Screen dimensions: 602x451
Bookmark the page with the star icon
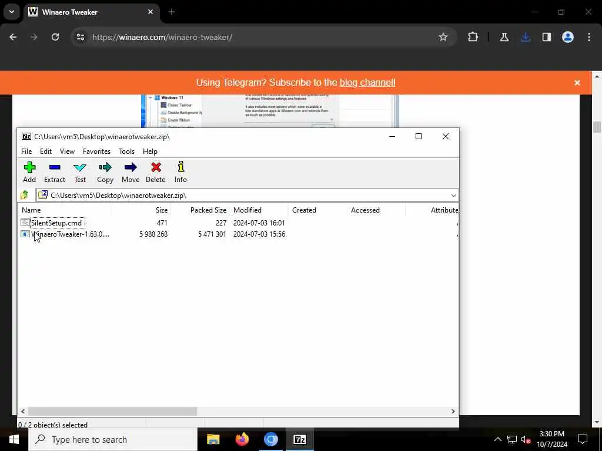click(x=443, y=37)
